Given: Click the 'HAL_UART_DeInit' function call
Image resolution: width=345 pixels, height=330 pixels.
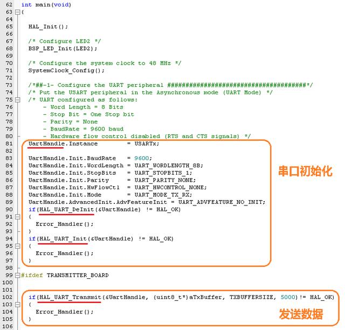Looking at the screenshot, I should pos(66,209).
